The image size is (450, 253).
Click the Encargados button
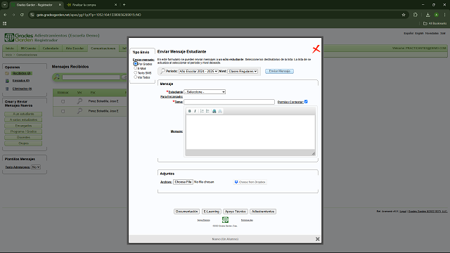pos(23,126)
